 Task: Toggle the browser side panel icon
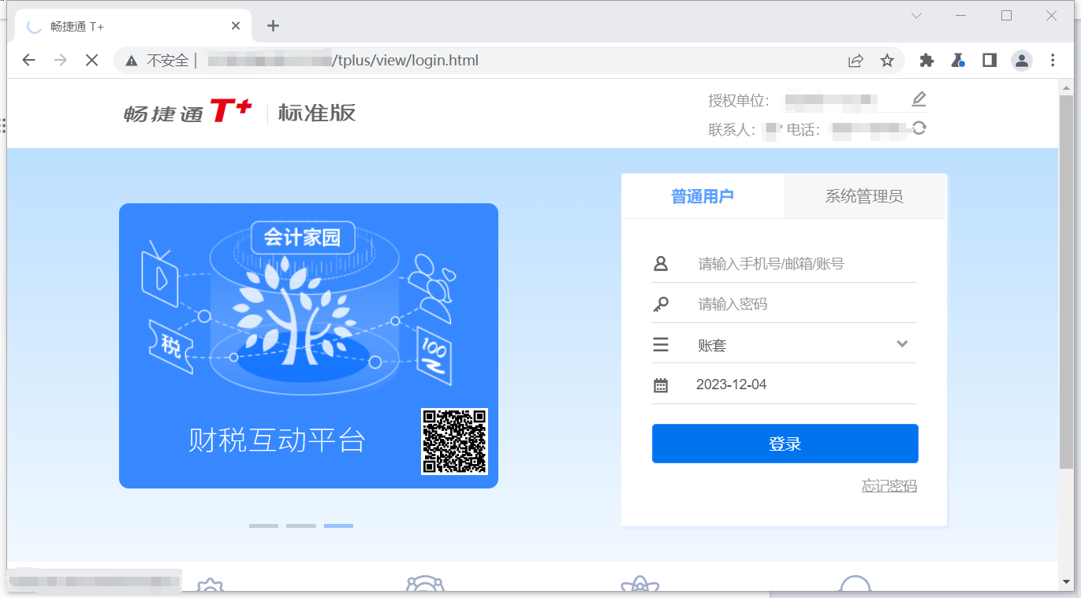(990, 61)
